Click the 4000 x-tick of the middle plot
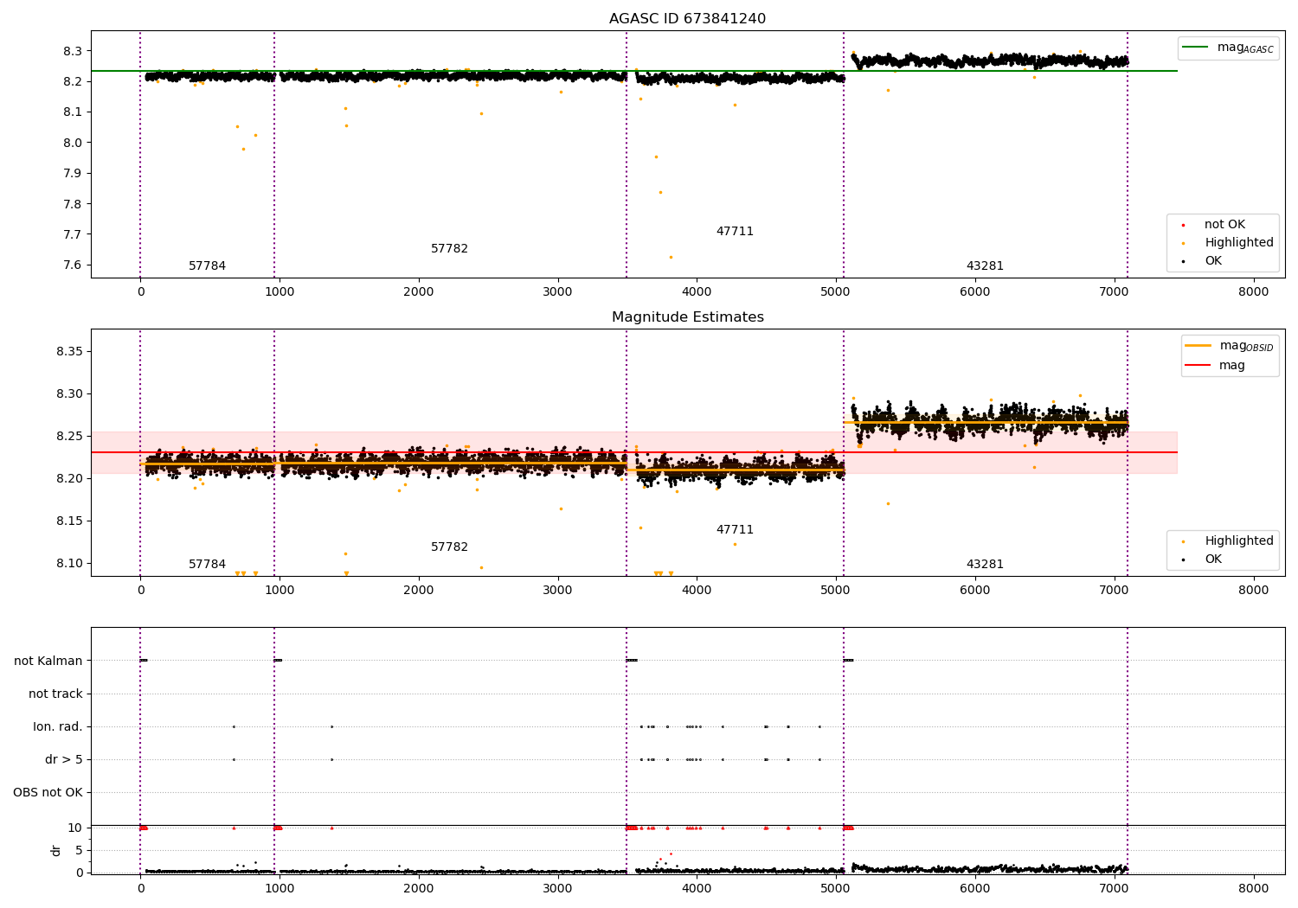This screenshot has height=908, width=1298. (697, 591)
